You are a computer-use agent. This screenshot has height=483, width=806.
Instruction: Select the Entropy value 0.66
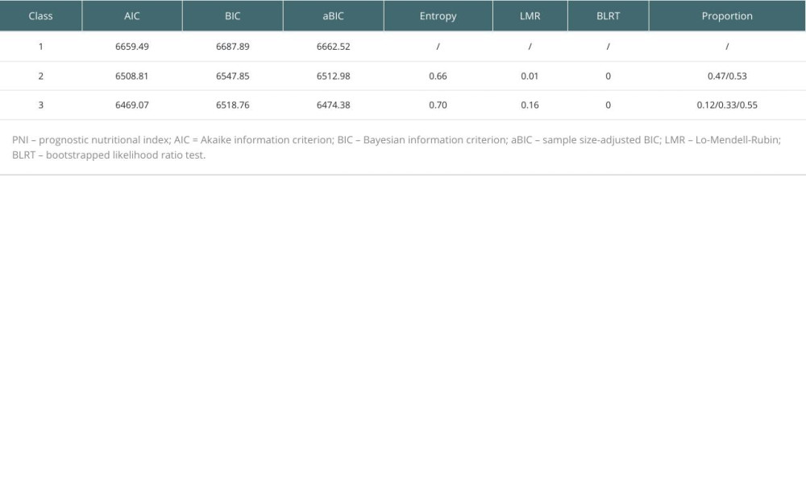[438, 76]
